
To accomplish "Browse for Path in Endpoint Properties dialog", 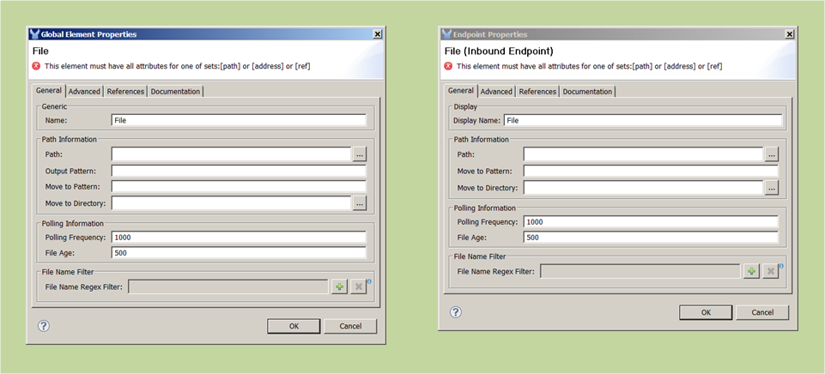I will point(771,154).
